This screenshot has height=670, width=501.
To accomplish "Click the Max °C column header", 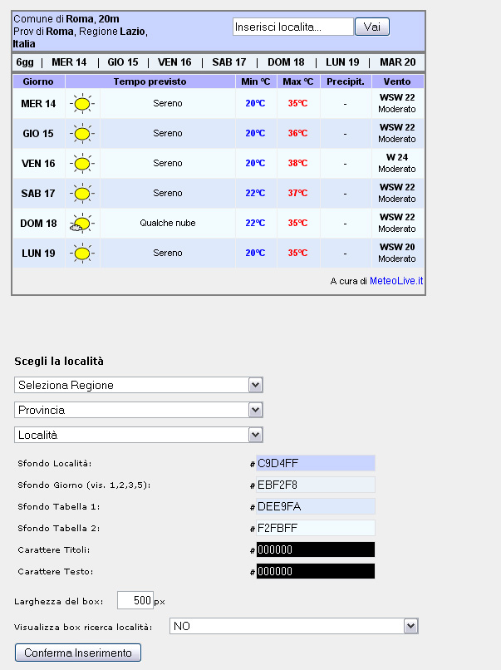I will 298,81.
